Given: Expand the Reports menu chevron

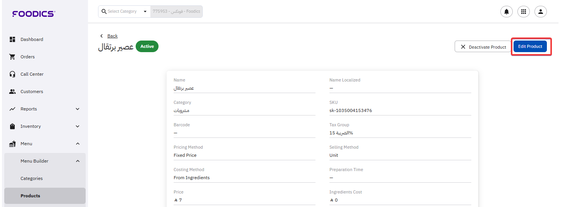Looking at the screenshot, I should 78,109.
